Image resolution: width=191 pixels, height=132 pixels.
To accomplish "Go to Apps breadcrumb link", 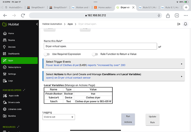I will (70, 24).
